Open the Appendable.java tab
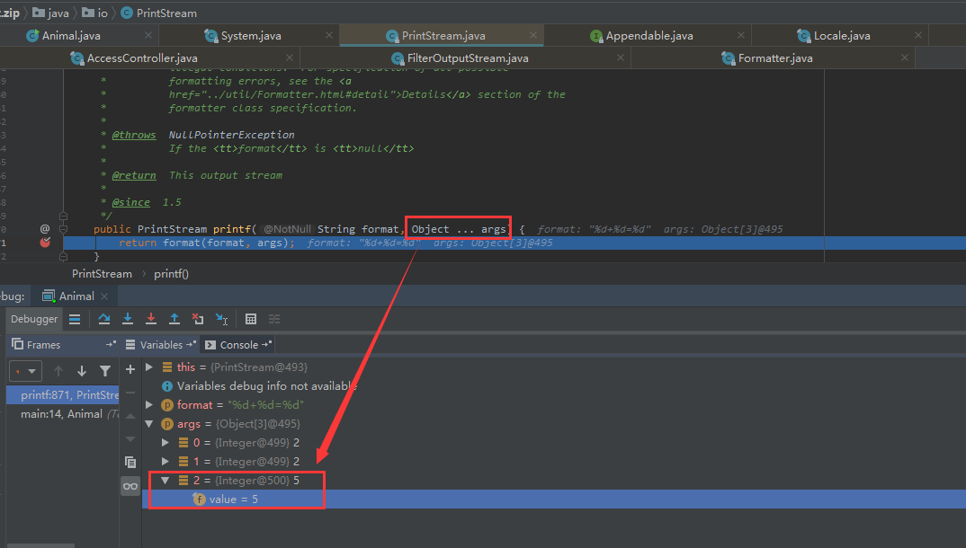 [x=648, y=36]
